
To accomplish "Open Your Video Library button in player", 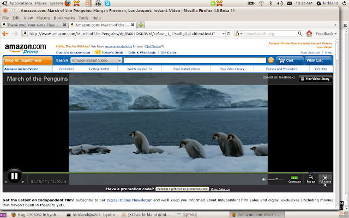I will pos(315,78).
